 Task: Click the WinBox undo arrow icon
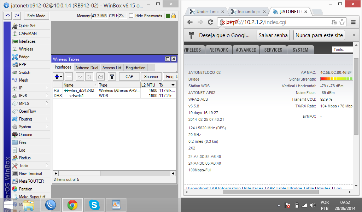(8, 16)
